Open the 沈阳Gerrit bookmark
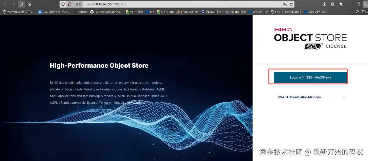The image size is (368, 161). coord(165,12)
